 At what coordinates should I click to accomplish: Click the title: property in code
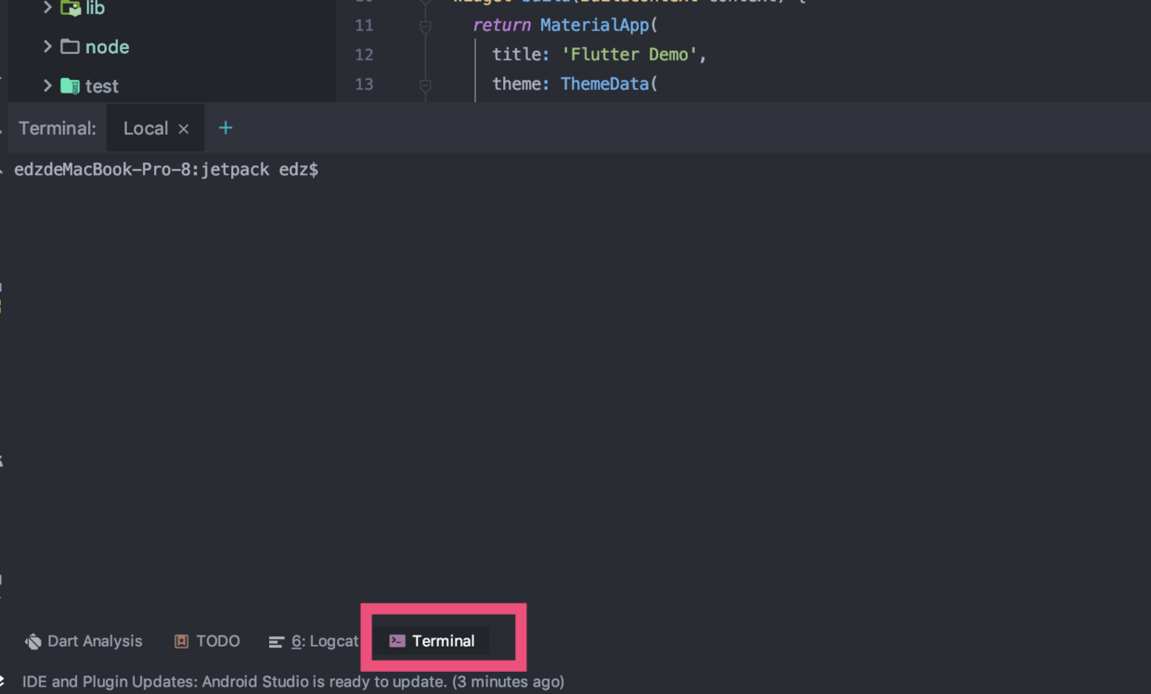[521, 55]
